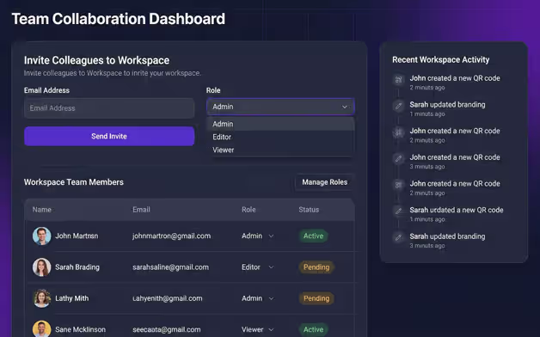Choose Editor option in the open Role list

pos(280,137)
